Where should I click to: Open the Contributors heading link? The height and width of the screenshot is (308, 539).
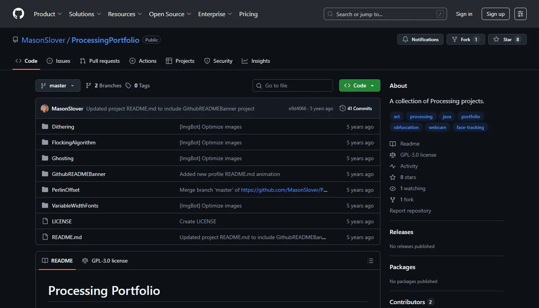pos(412,302)
